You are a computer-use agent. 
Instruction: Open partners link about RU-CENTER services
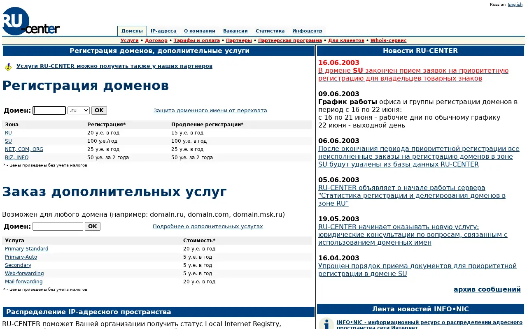114,66
